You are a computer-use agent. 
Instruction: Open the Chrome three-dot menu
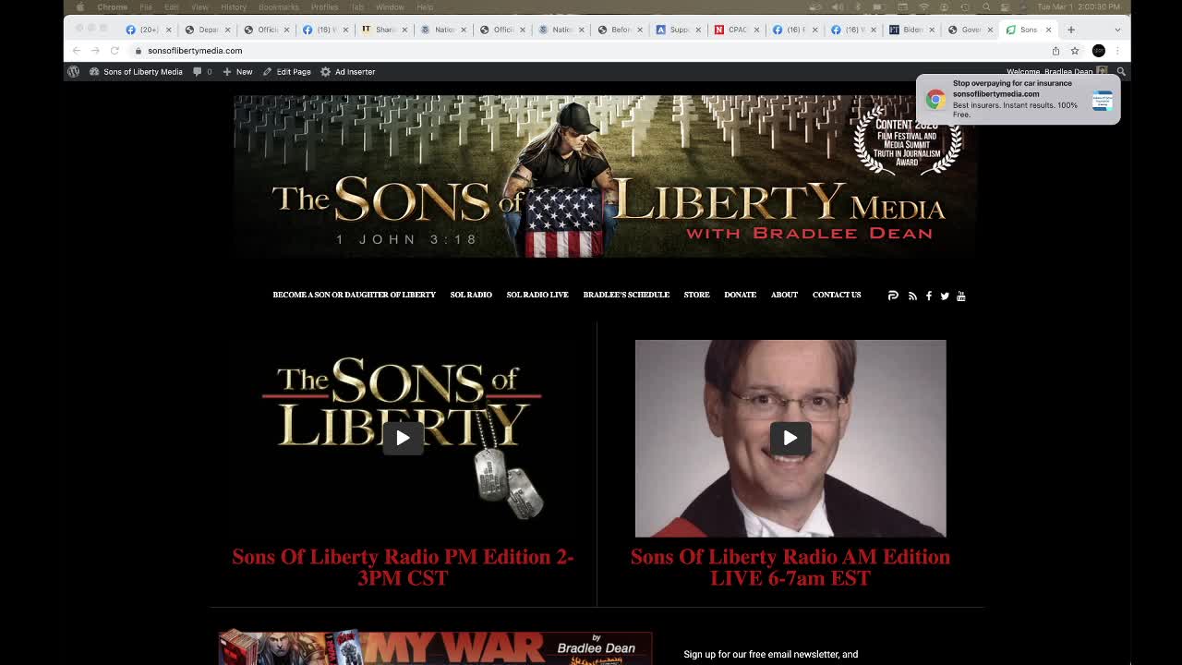pyautogui.click(x=1117, y=51)
